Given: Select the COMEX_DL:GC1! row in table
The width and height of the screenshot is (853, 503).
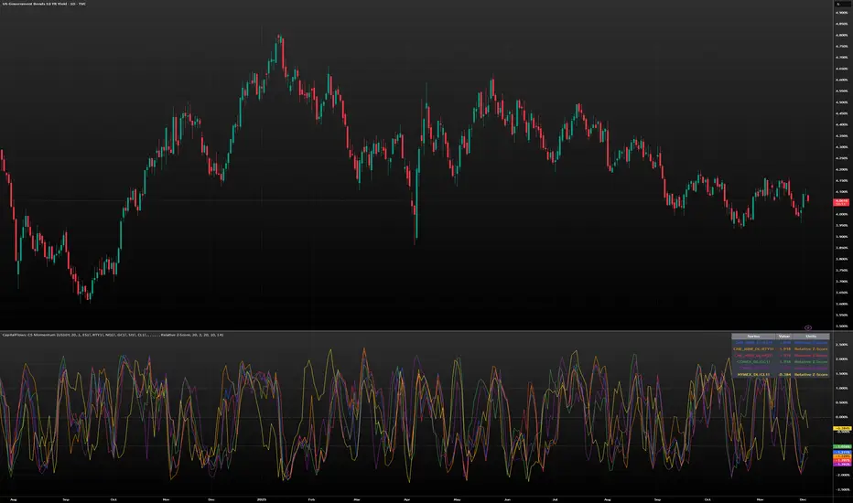Looking at the screenshot, I should 781,361.
